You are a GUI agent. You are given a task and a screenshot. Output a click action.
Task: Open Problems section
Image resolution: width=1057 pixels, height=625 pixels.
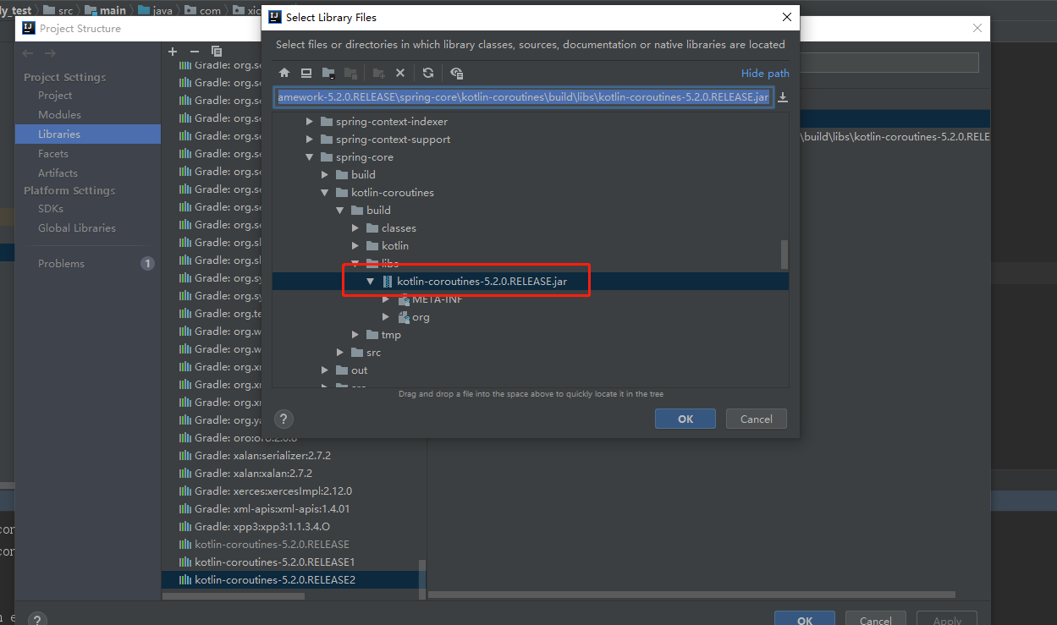coord(61,264)
